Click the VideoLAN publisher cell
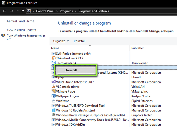Viewport: 177px width, 133px height. [138, 87]
